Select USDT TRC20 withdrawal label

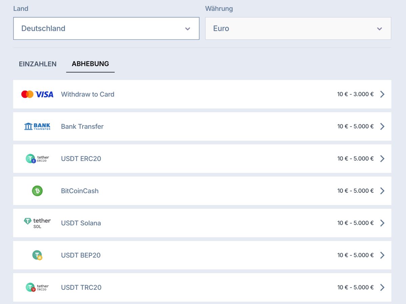81,287
